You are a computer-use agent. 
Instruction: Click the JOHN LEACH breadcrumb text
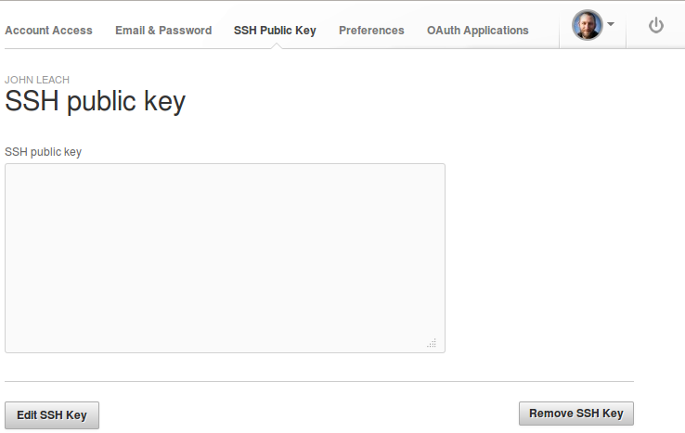click(x=37, y=80)
